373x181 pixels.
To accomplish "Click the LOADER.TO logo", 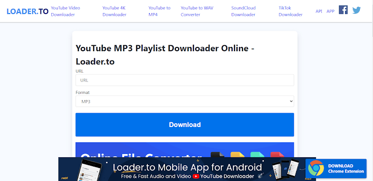I will 28,11.
